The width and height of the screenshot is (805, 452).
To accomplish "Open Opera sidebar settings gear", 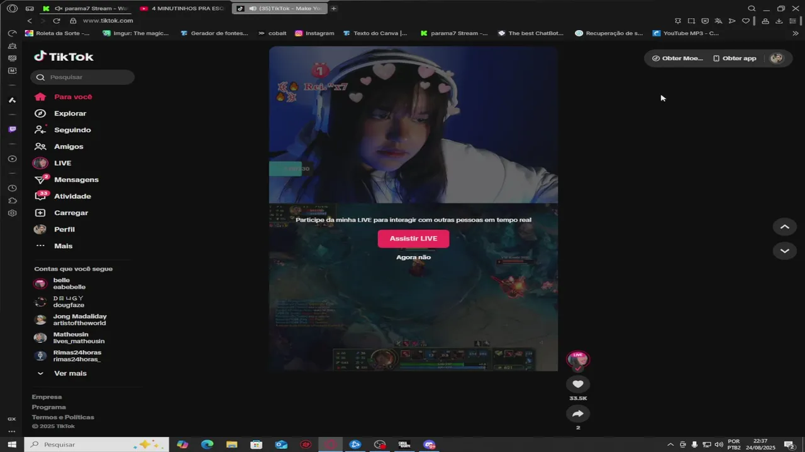I will [x=12, y=213].
